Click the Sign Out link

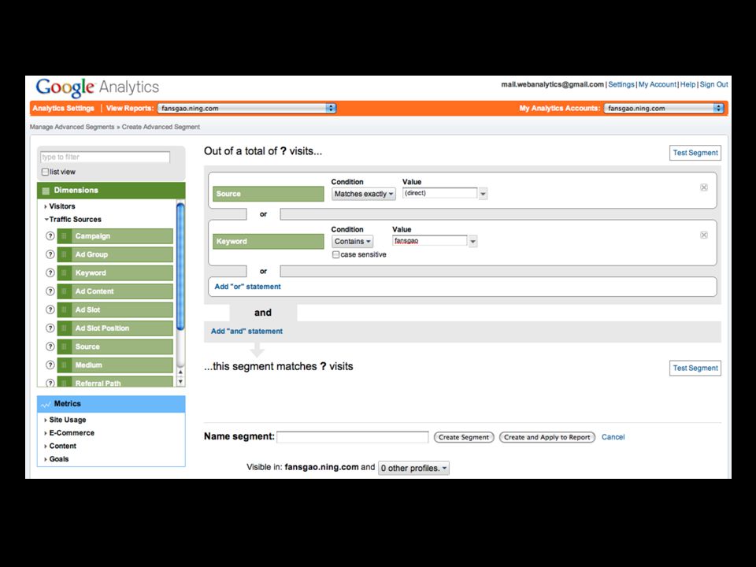pos(713,84)
